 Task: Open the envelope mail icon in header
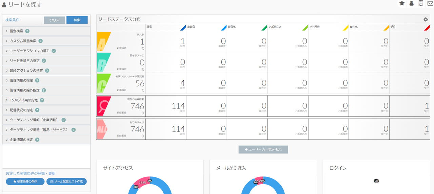[x=430, y=3]
